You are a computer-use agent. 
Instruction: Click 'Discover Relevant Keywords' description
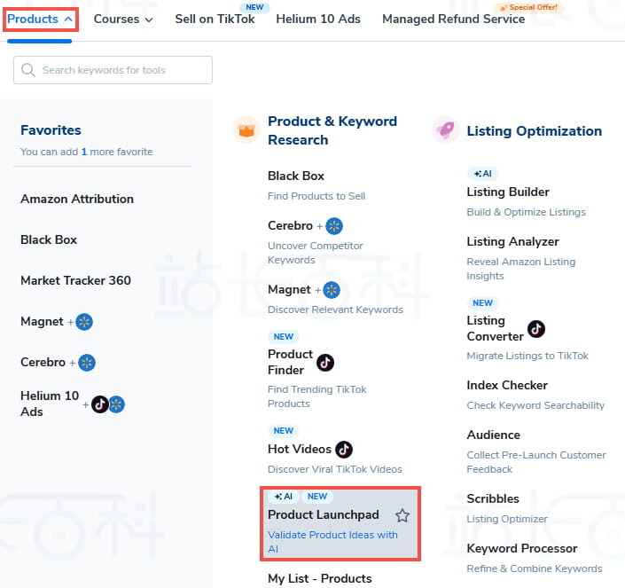click(x=336, y=310)
